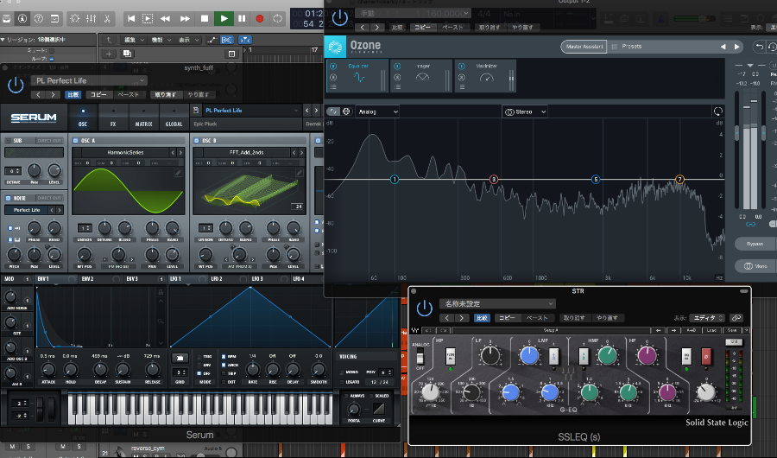This screenshot has width=777, height=458.
Task: Select the Ozone Equalizer module
Action: click(x=357, y=75)
